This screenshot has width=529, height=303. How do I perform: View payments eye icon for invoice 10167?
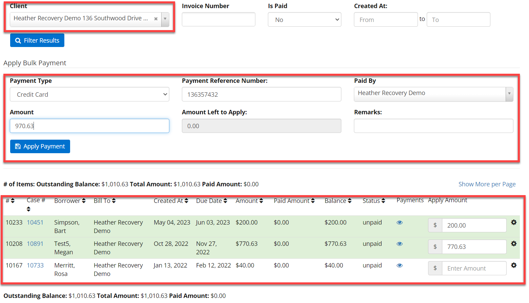pos(400,265)
